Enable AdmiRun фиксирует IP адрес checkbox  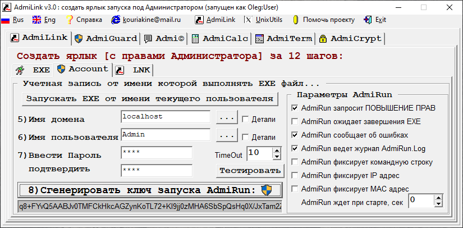point(295,176)
